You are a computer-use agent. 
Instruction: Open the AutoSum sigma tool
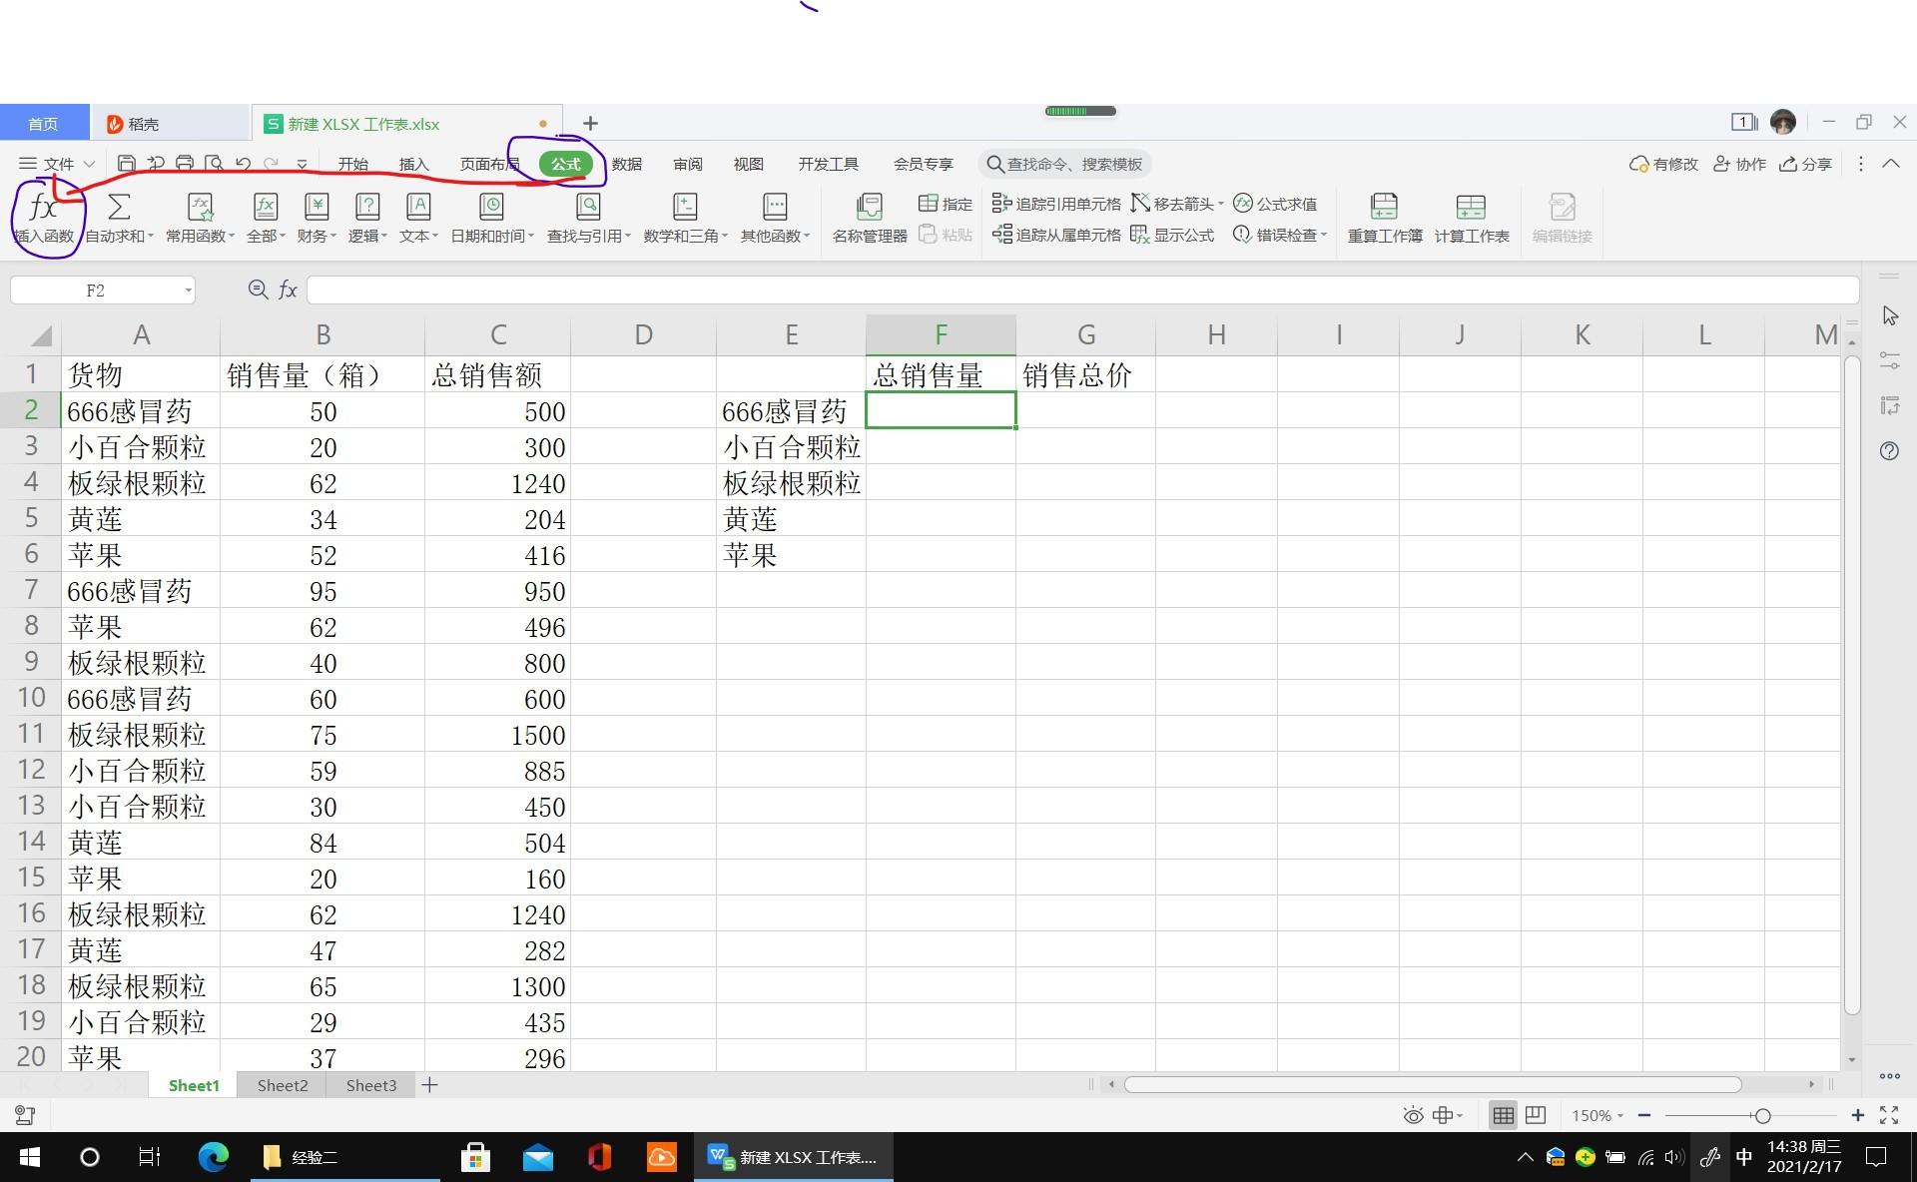pos(119,208)
